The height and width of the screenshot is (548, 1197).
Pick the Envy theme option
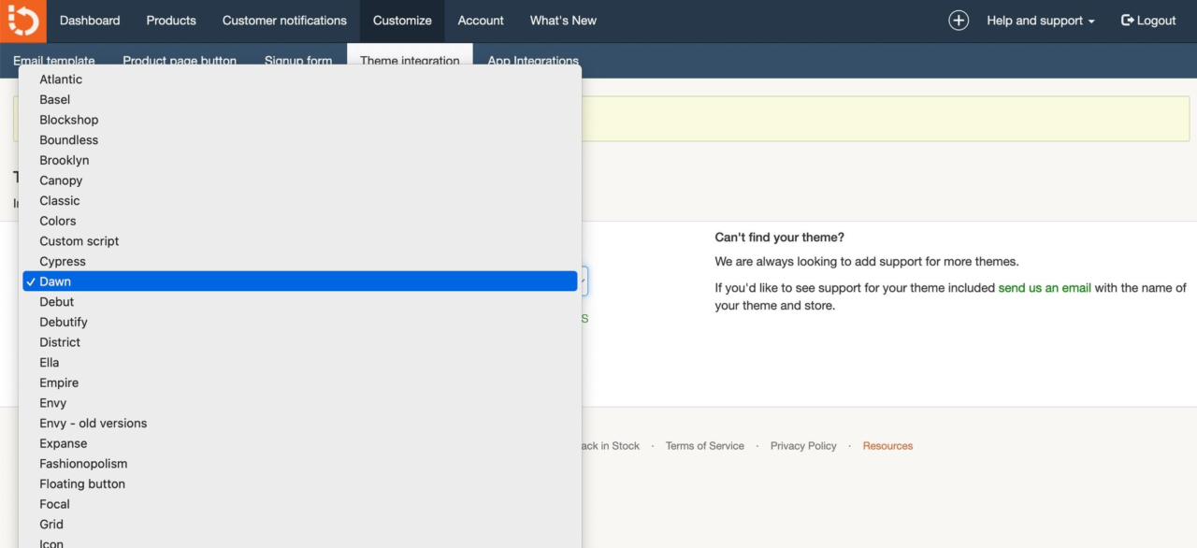point(300,403)
